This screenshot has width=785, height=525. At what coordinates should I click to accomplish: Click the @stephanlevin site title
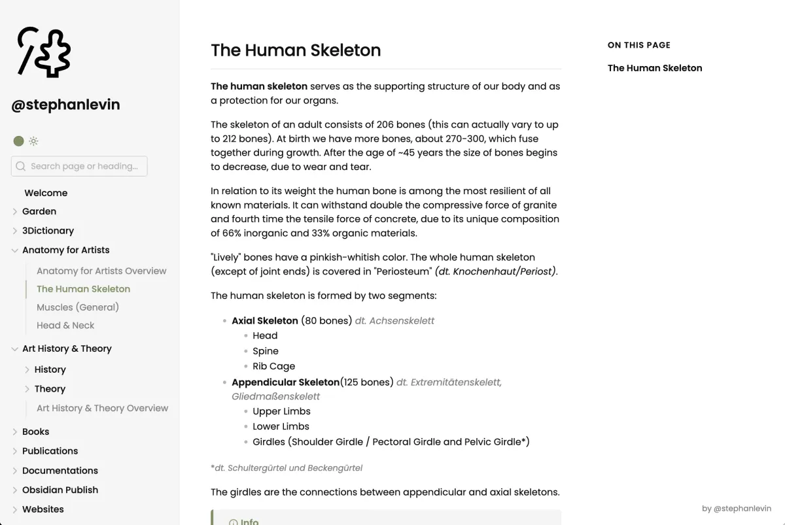(65, 105)
